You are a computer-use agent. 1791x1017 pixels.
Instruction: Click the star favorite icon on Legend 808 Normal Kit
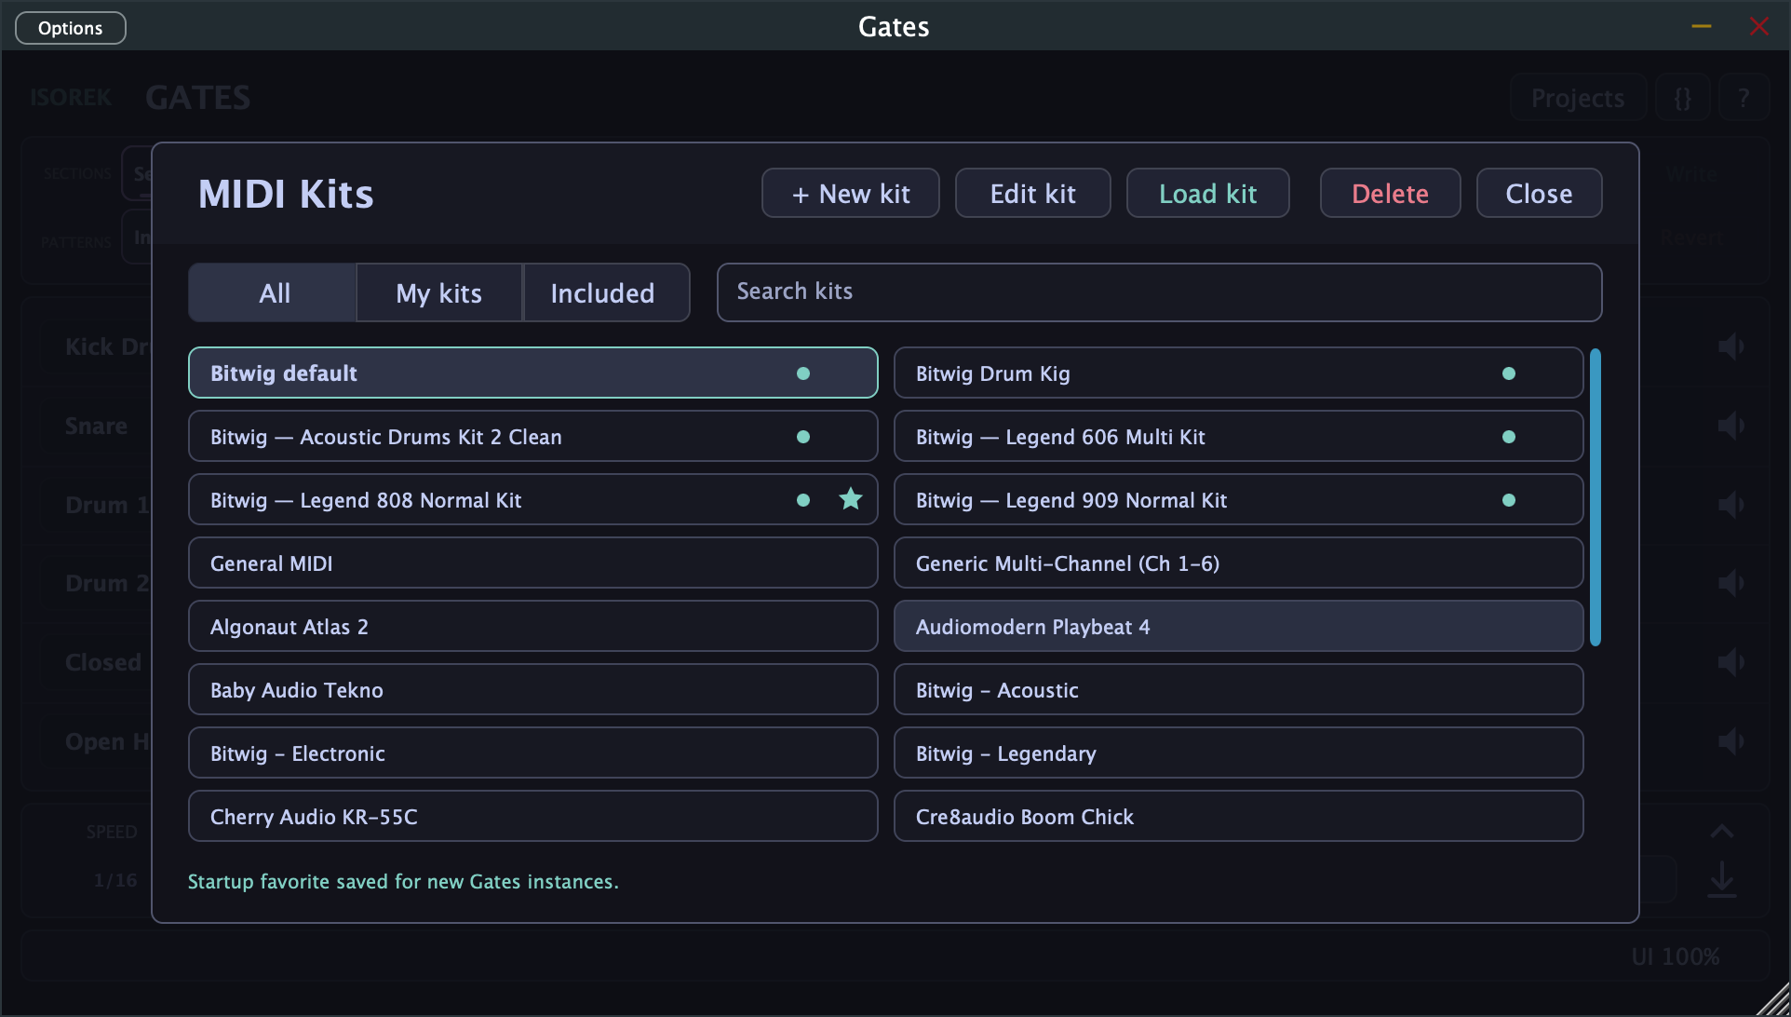click(x=851, y=499)
